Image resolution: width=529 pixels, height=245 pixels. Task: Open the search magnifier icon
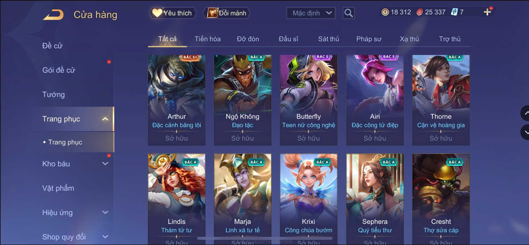(x=348, y=13)
